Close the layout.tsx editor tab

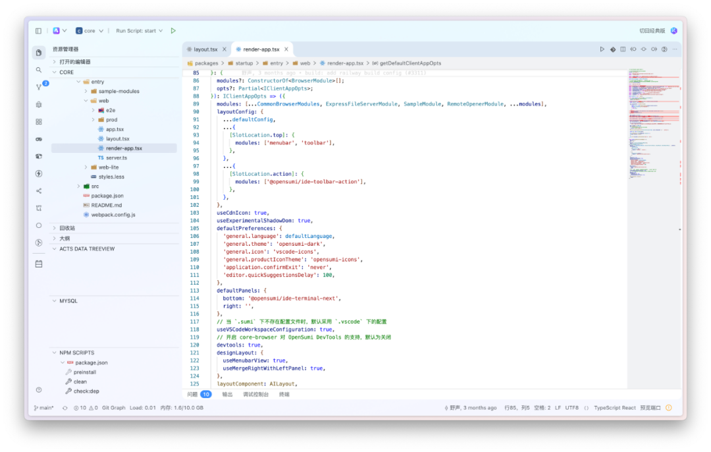[x=224, y=49]
